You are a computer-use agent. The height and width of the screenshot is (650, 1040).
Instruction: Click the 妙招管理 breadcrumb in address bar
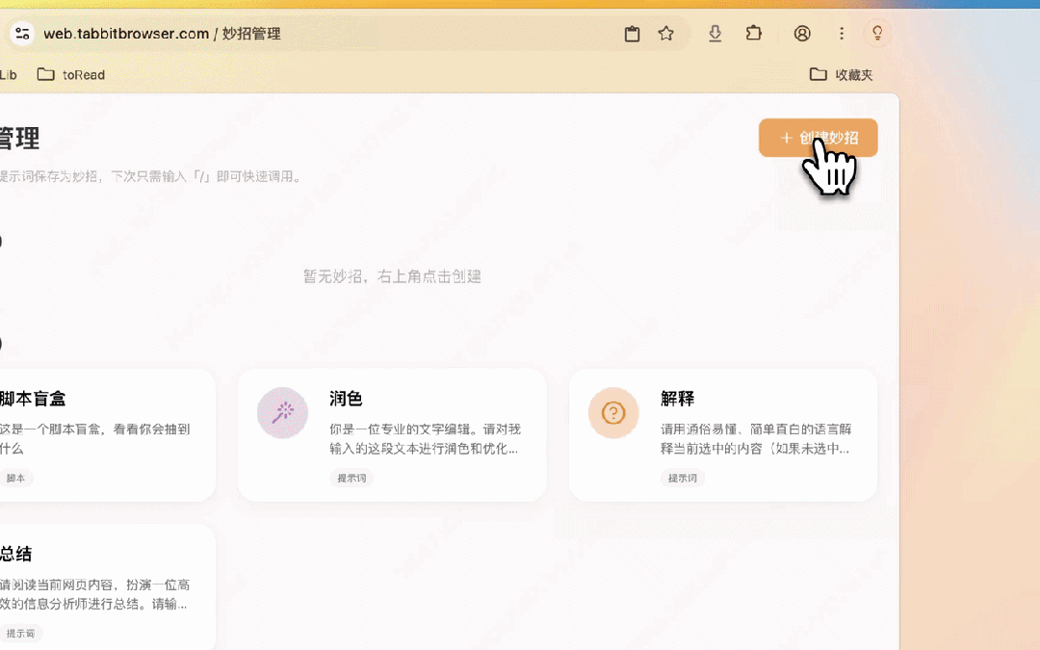pyautogui.click(x=254, y=33)
